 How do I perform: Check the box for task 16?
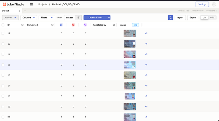pos(3,75)
